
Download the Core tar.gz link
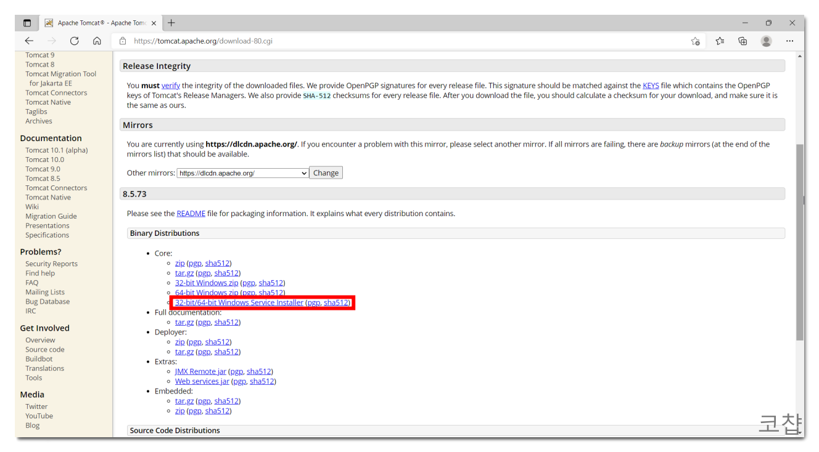pyautogui.click(x=184, y=273)
